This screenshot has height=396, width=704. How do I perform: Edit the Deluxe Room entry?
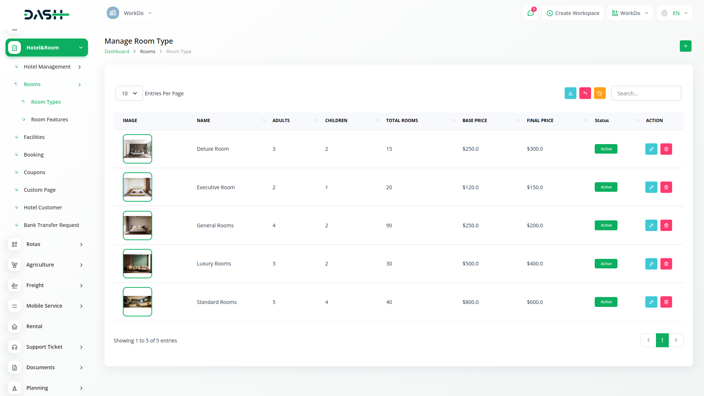coord(651,149)
